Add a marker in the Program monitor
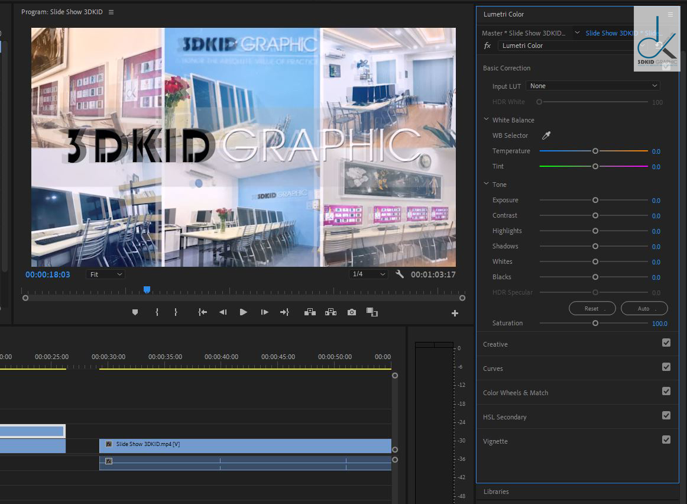This screenshot has width=687, height=504. [x=135, y=312]
